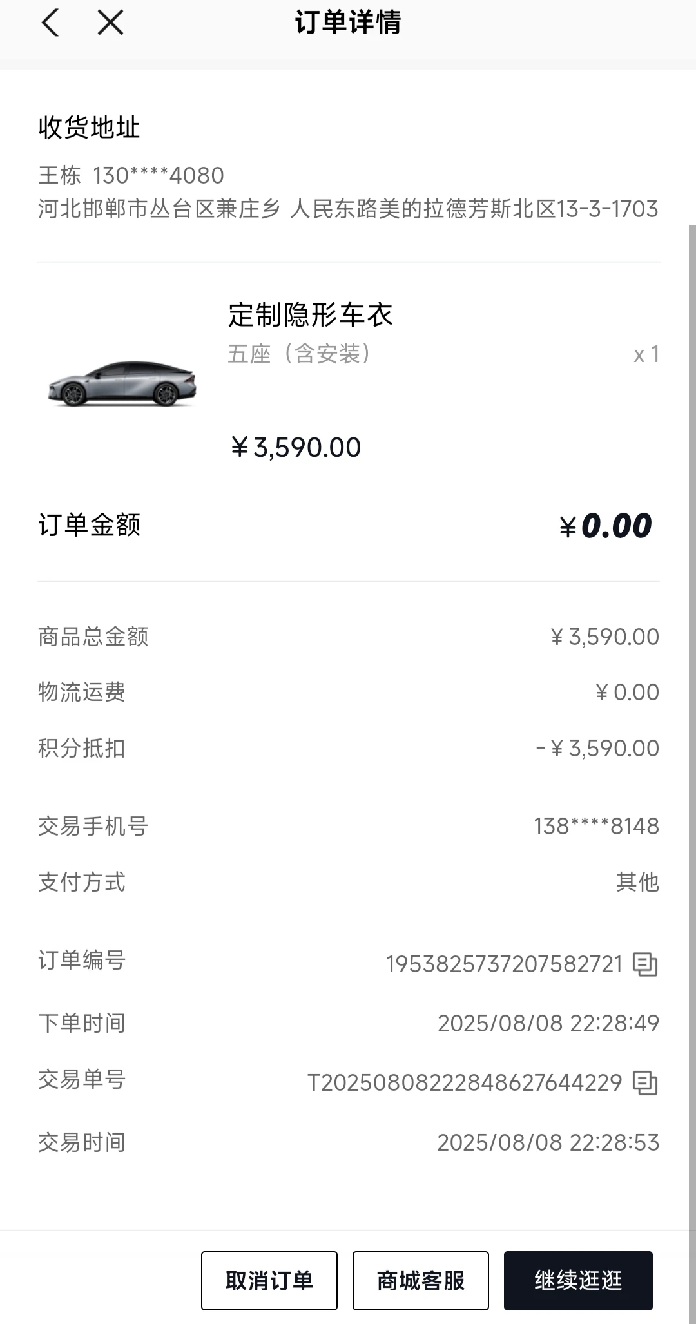Screen dimensions: 696x1324
Task: Contact 商城客服 support
Action: click(x=420, y=1280)
